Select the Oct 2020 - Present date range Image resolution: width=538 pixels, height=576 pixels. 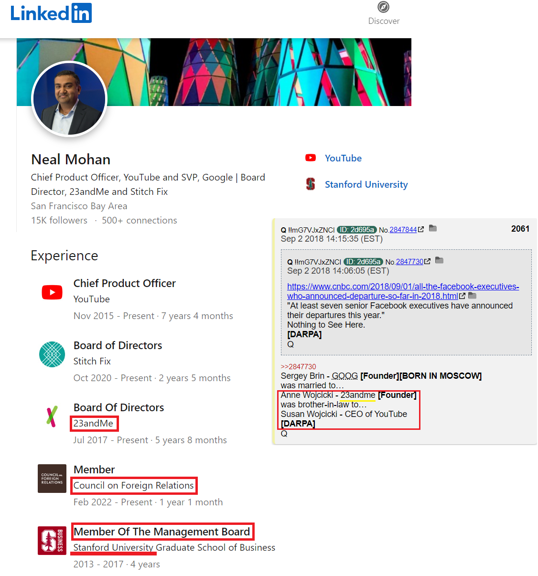[x=113, y=378]
